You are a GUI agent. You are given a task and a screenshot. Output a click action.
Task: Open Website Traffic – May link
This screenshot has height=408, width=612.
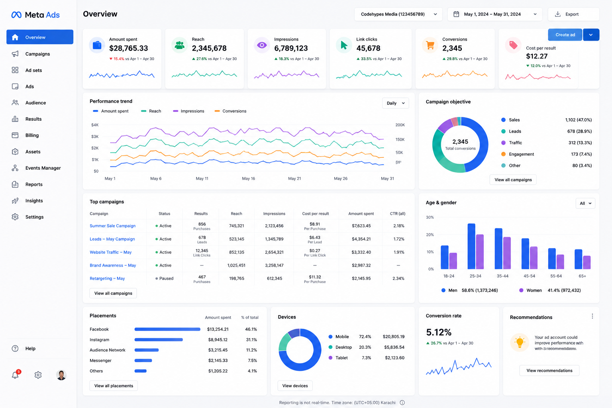[x=111, y=252]
